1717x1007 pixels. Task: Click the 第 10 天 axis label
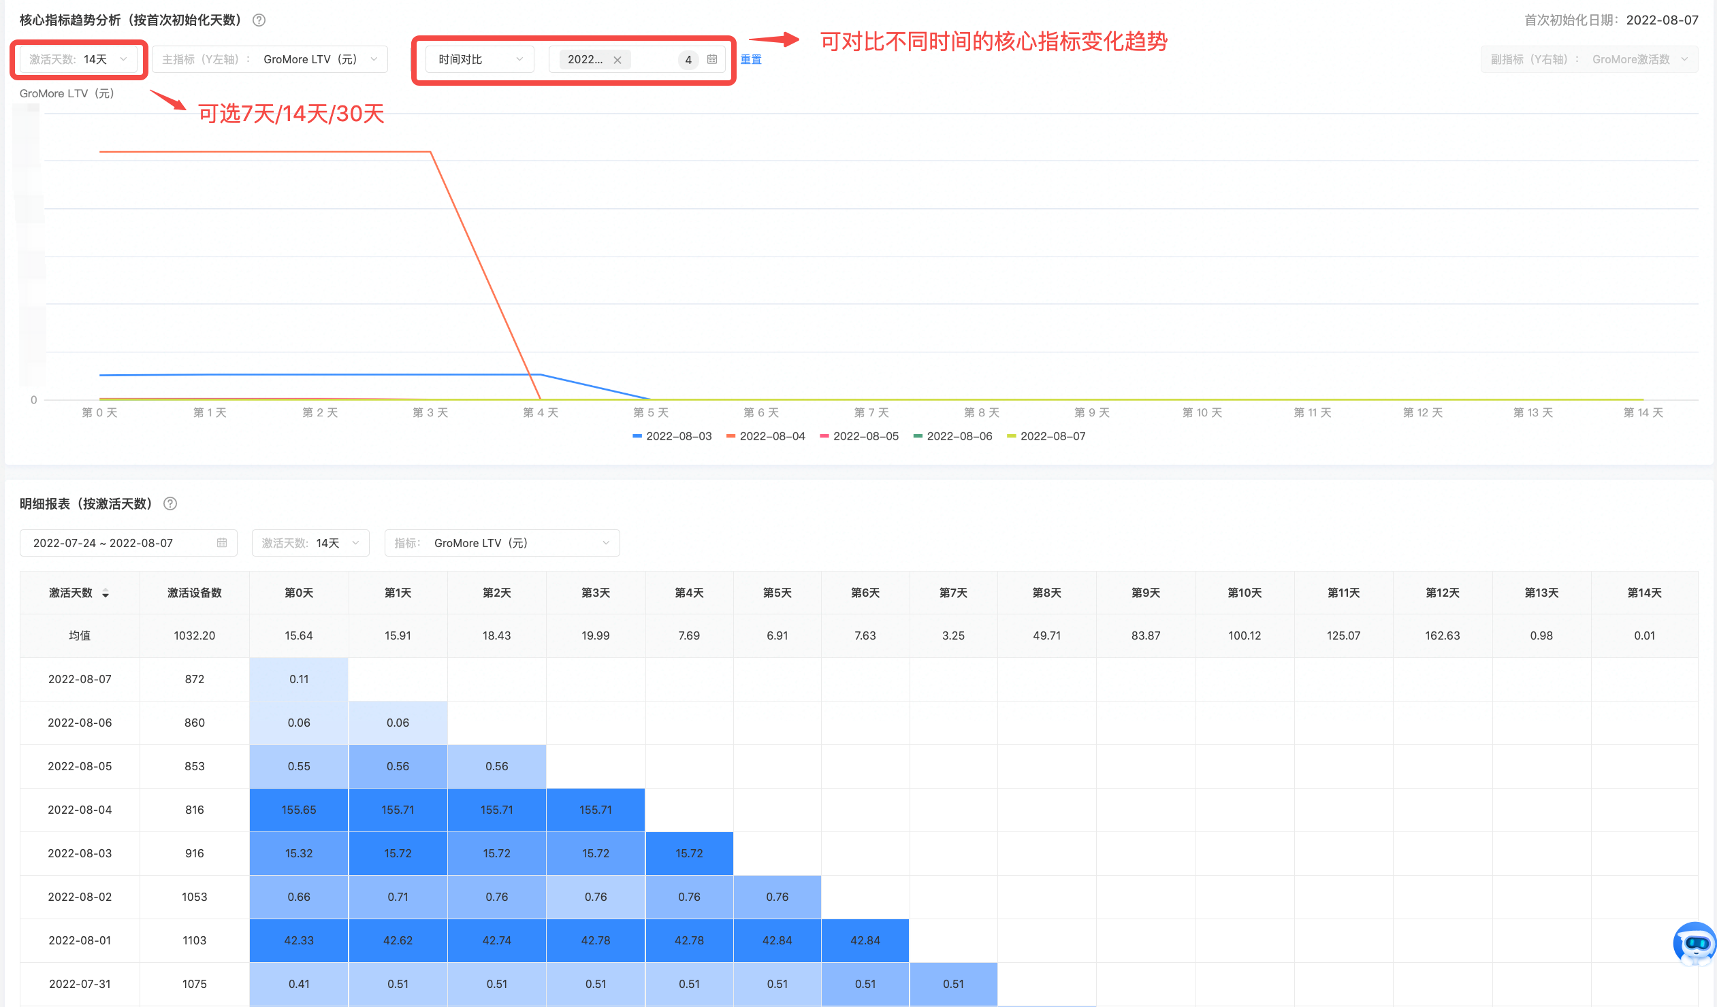[1202, 412]
